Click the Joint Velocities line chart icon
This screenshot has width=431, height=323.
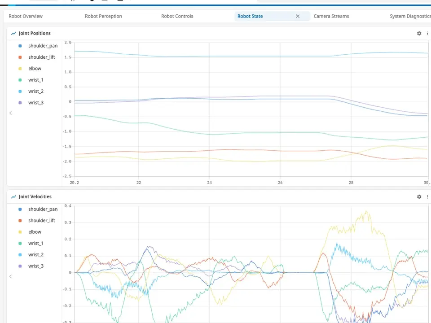pyautogui.click(x=13, y=196)
